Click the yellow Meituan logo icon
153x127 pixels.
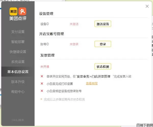pos(13,11)
